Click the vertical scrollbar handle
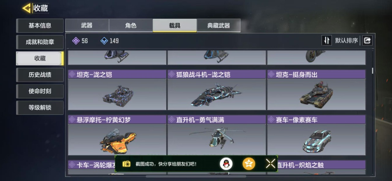This screenshot has height=181, width=392. tap(372, 71)
